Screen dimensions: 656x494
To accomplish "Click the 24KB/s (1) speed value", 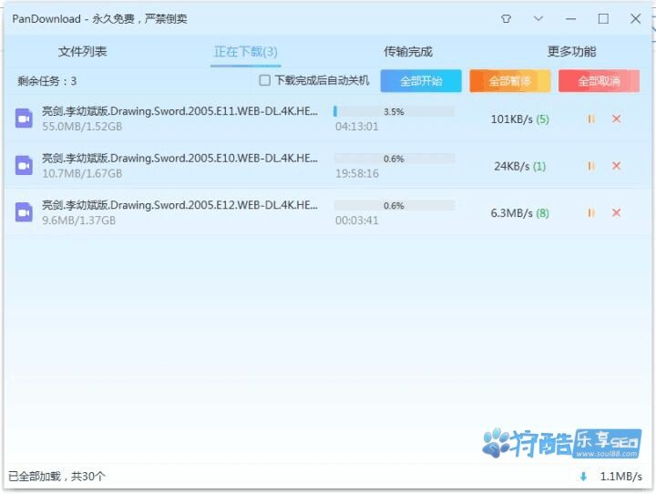I will pos(520,166).
